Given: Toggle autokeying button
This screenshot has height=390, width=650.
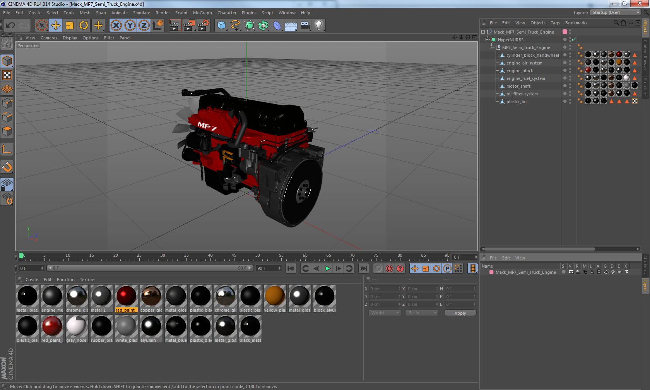Looking at the screenshot, I should pyautogui.click(x=389, y=268).
